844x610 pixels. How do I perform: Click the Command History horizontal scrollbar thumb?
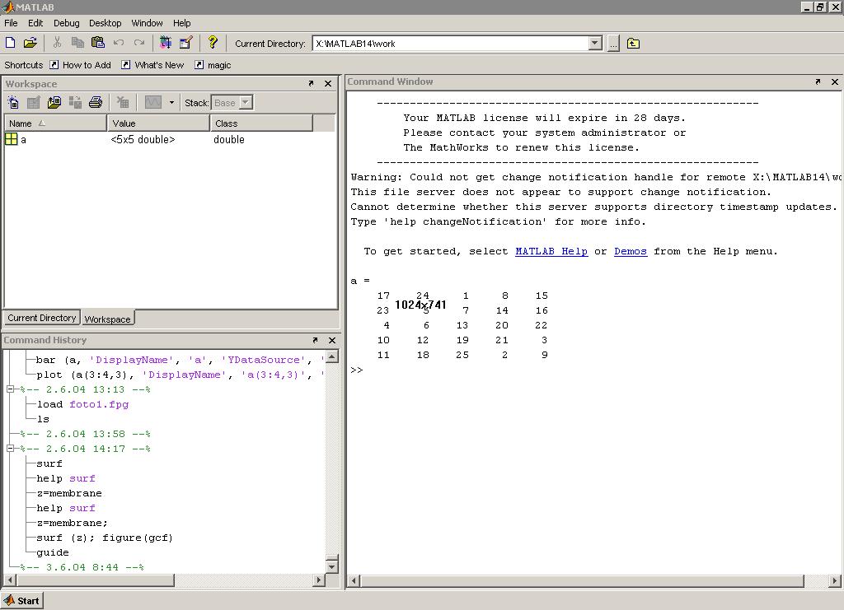96,580
